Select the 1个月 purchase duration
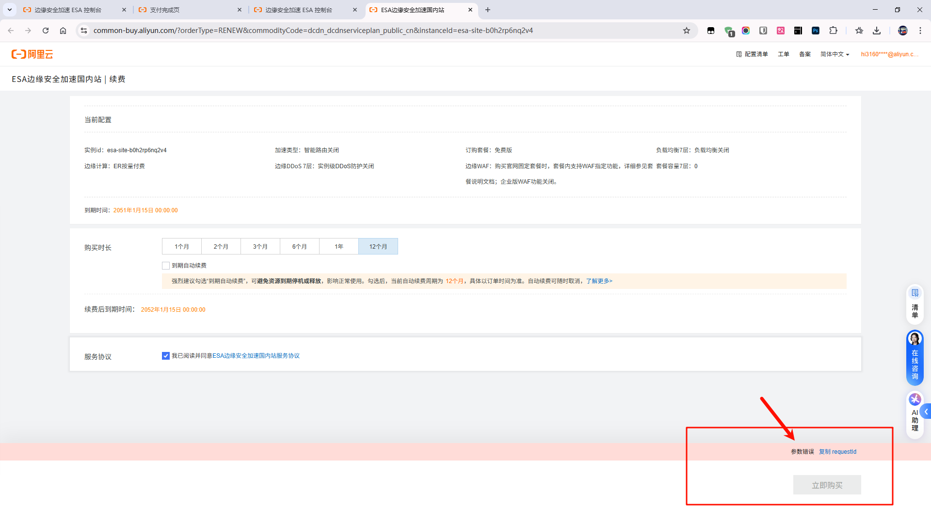Image resolution: width=931 pixels, height=509 pixels. pyautogui.click(x=182, y=247)
